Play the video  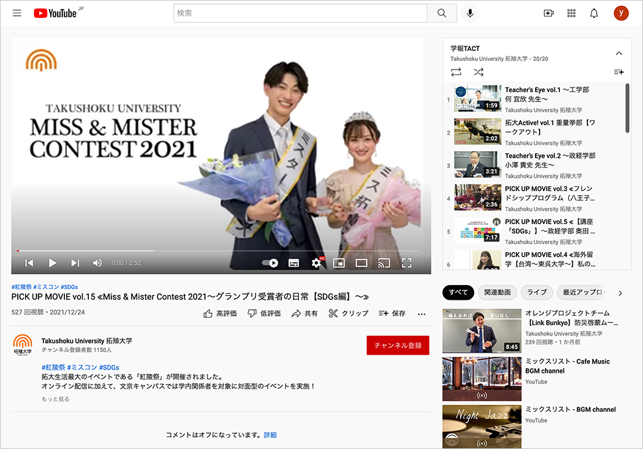tap(52, 263)
